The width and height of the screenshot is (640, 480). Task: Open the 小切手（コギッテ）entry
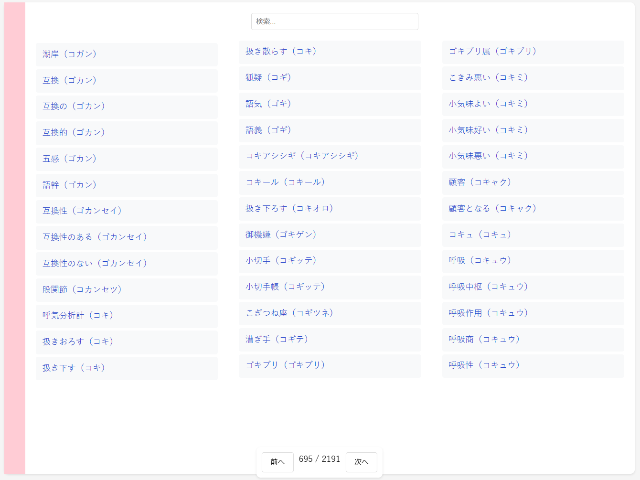[330, 261]
